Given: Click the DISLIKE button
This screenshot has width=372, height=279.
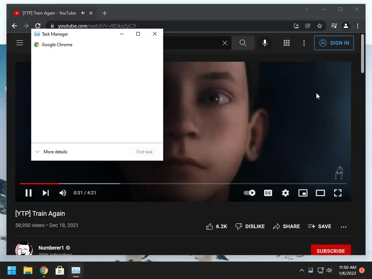Looking at the screenshot, I should point(250,226).
